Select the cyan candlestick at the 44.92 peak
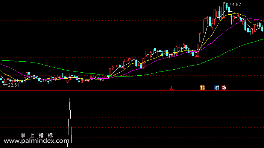Screen dimensions: 264x148 [x=227, y=6]
